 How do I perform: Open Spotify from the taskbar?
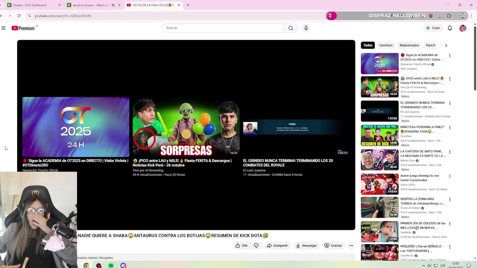pos(111,265)
